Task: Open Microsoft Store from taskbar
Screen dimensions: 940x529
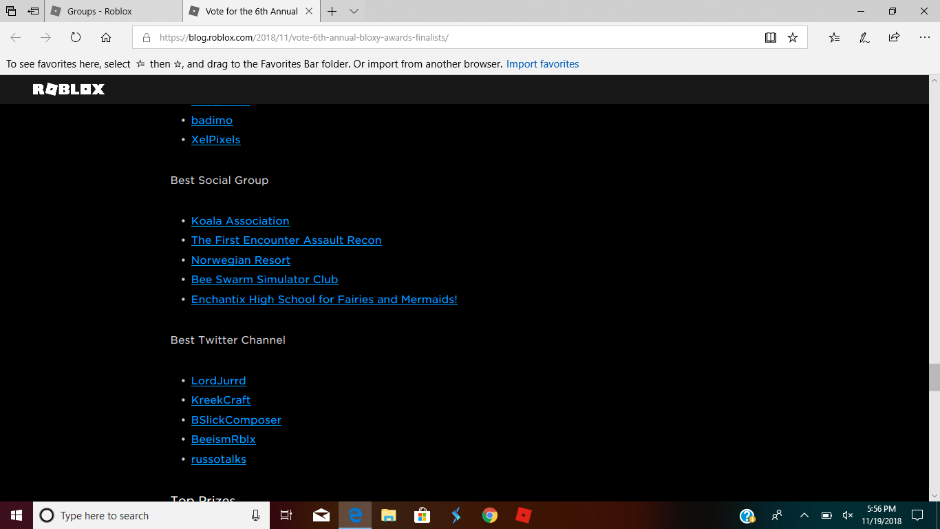Action: (422, 515)
